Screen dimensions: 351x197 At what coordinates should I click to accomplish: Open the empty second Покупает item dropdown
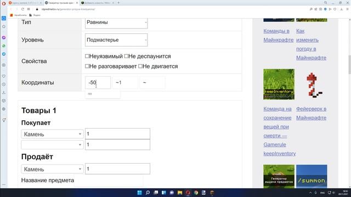(52, 144)
